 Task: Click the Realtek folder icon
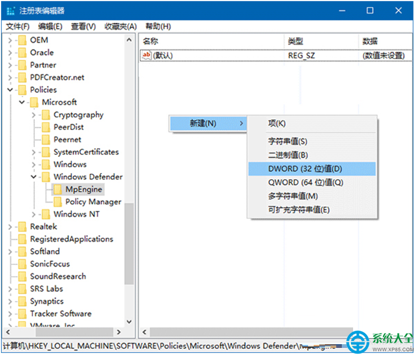coord(22,227)
